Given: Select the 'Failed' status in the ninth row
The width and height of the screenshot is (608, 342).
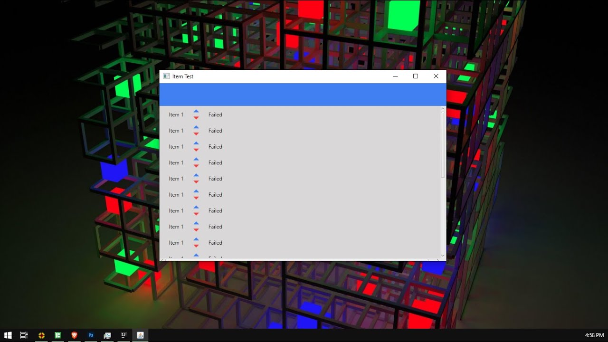Looking at the screenshot, I should point(215,243).
